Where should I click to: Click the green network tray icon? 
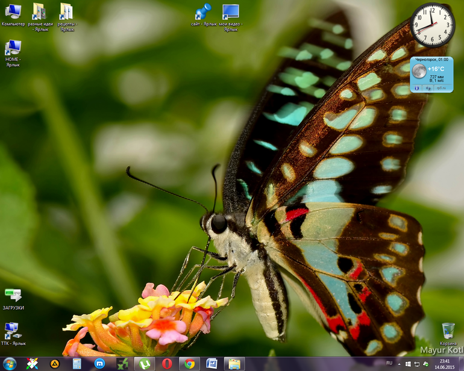click(425, 364)
